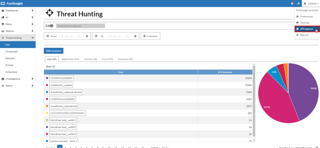The width and height of the screenshot is (320, 148).
Task: Click the font driver host__umfd-0 tag
Action: point(63,134)
